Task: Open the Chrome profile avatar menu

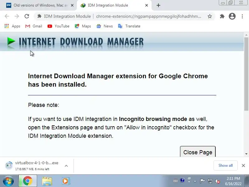Action: coord(232,16)
